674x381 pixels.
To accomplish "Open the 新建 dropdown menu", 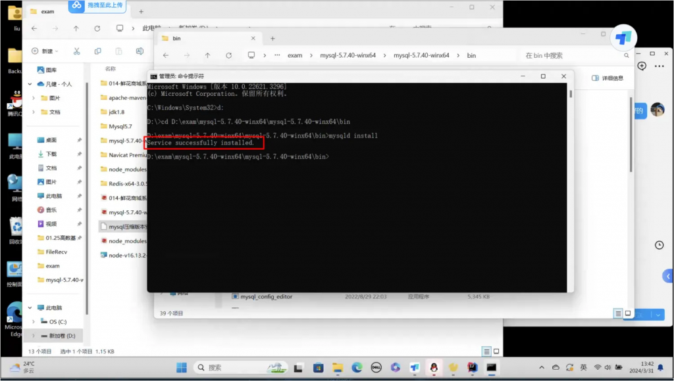I will [x=45, y=51].
